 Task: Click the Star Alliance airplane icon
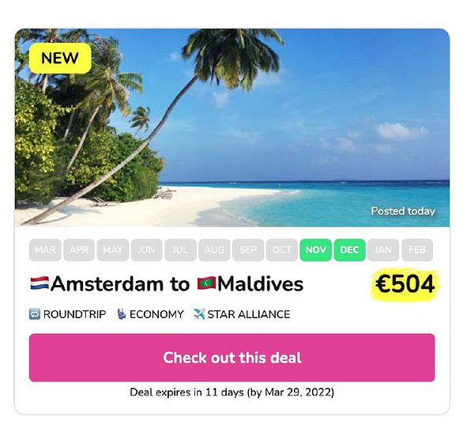[199, 314]
